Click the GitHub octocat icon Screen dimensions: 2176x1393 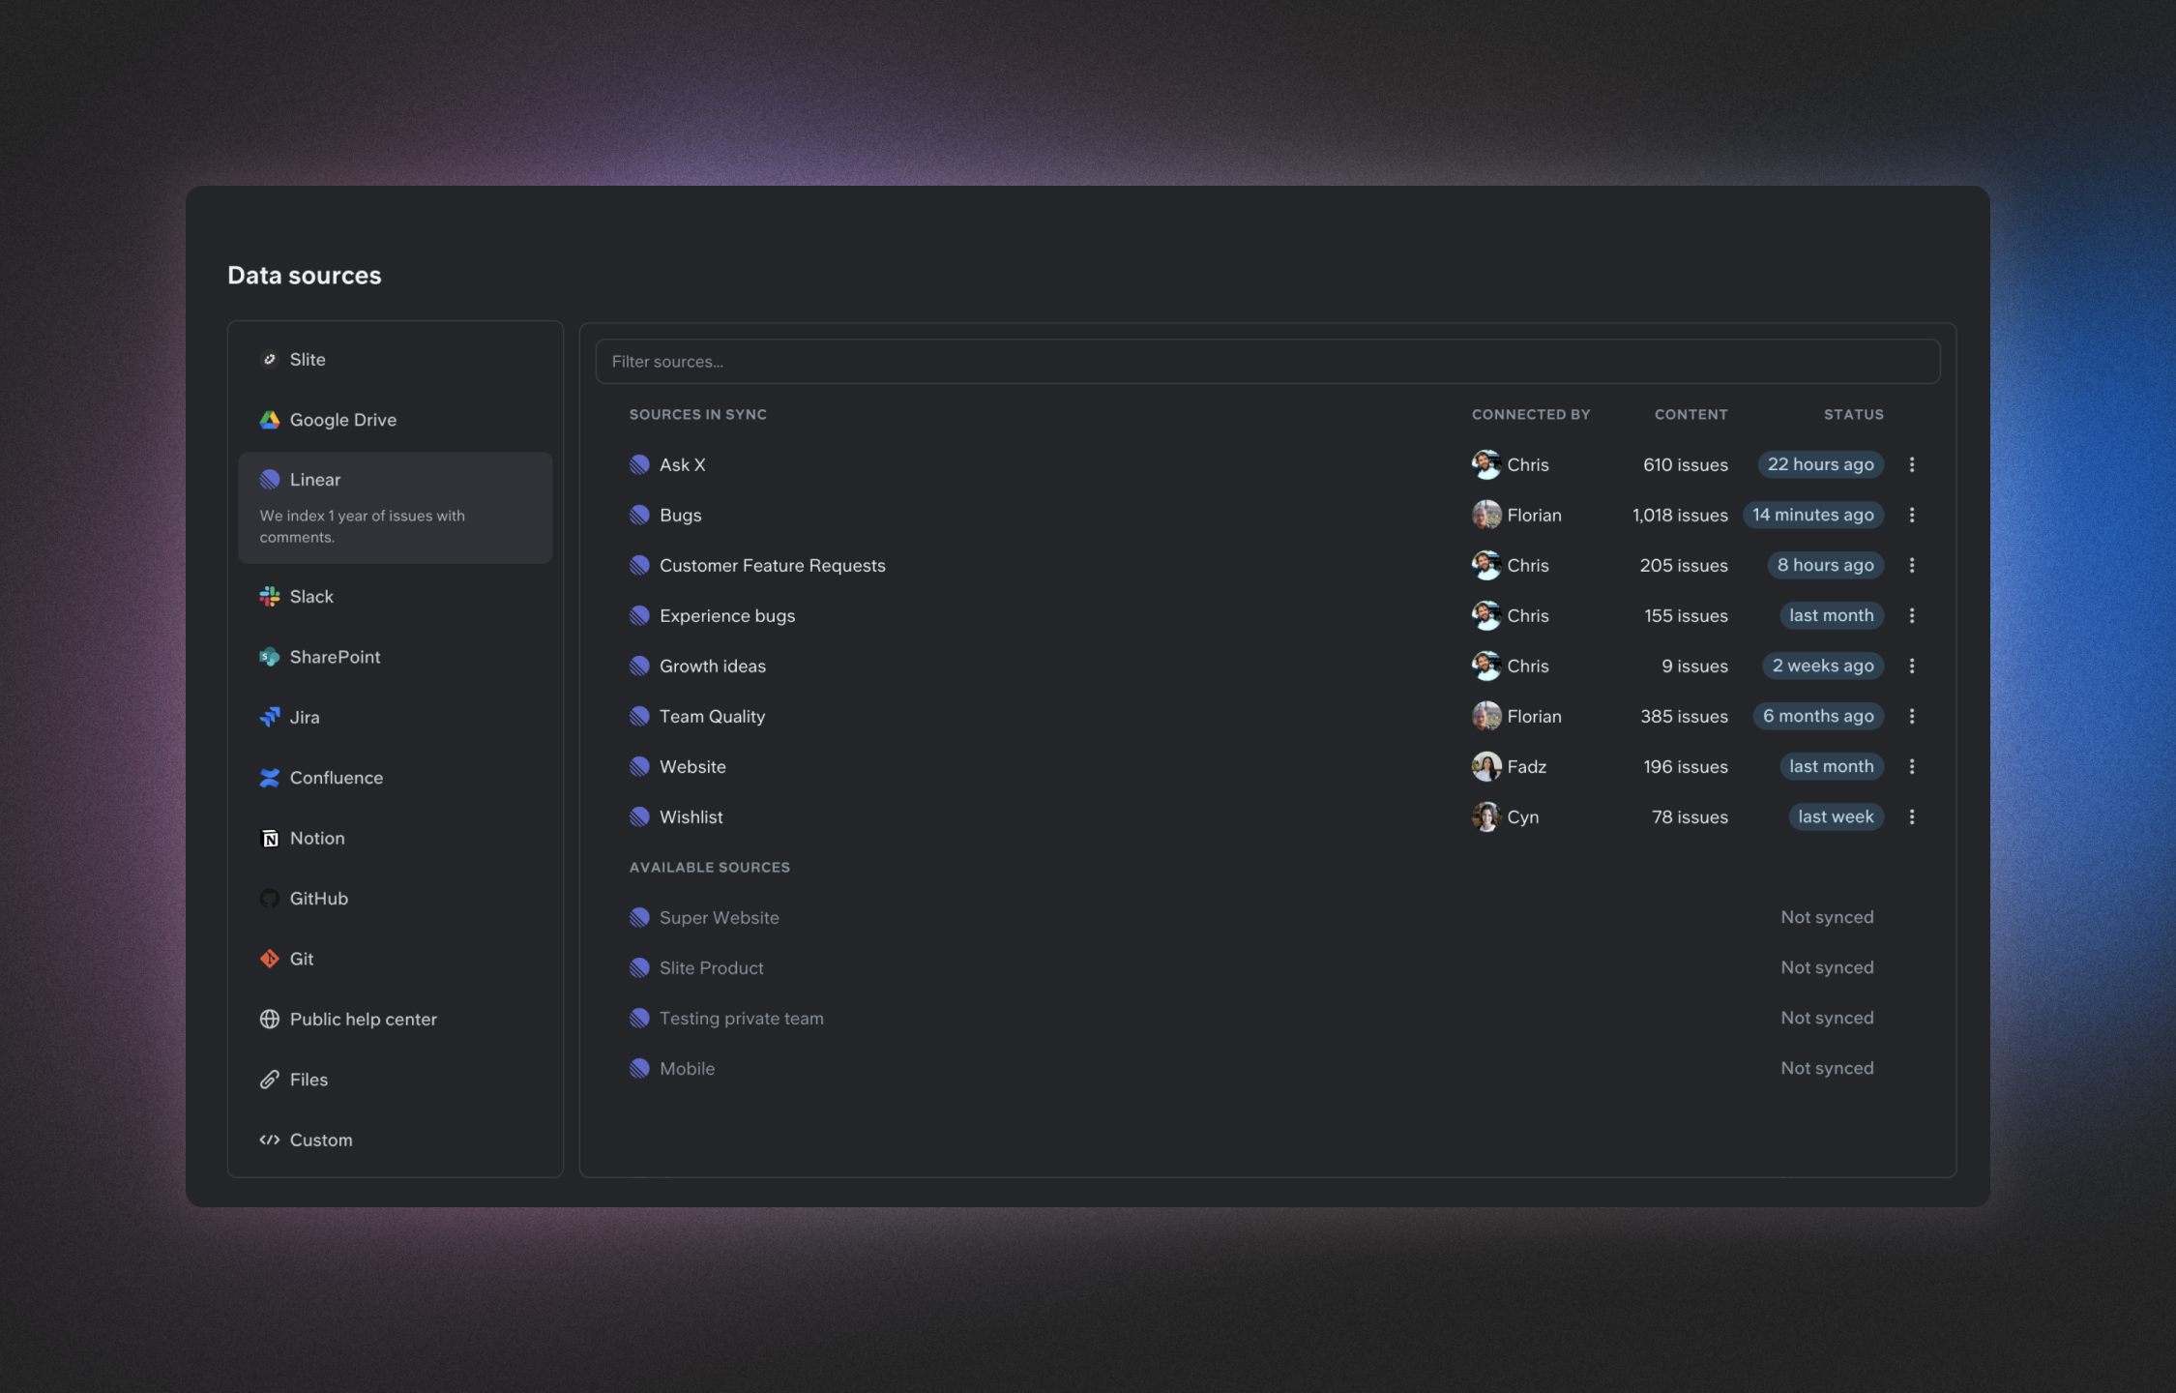(x=270, y=898)
